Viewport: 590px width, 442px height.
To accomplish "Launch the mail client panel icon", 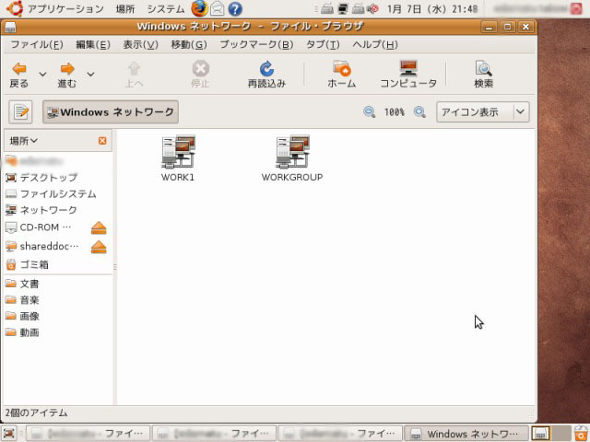I will point(218,8).
